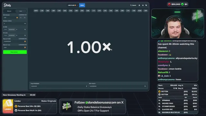Screen dimensions: 206x116
Task: Click chat username Nahuel19
Action: point(163,72)
